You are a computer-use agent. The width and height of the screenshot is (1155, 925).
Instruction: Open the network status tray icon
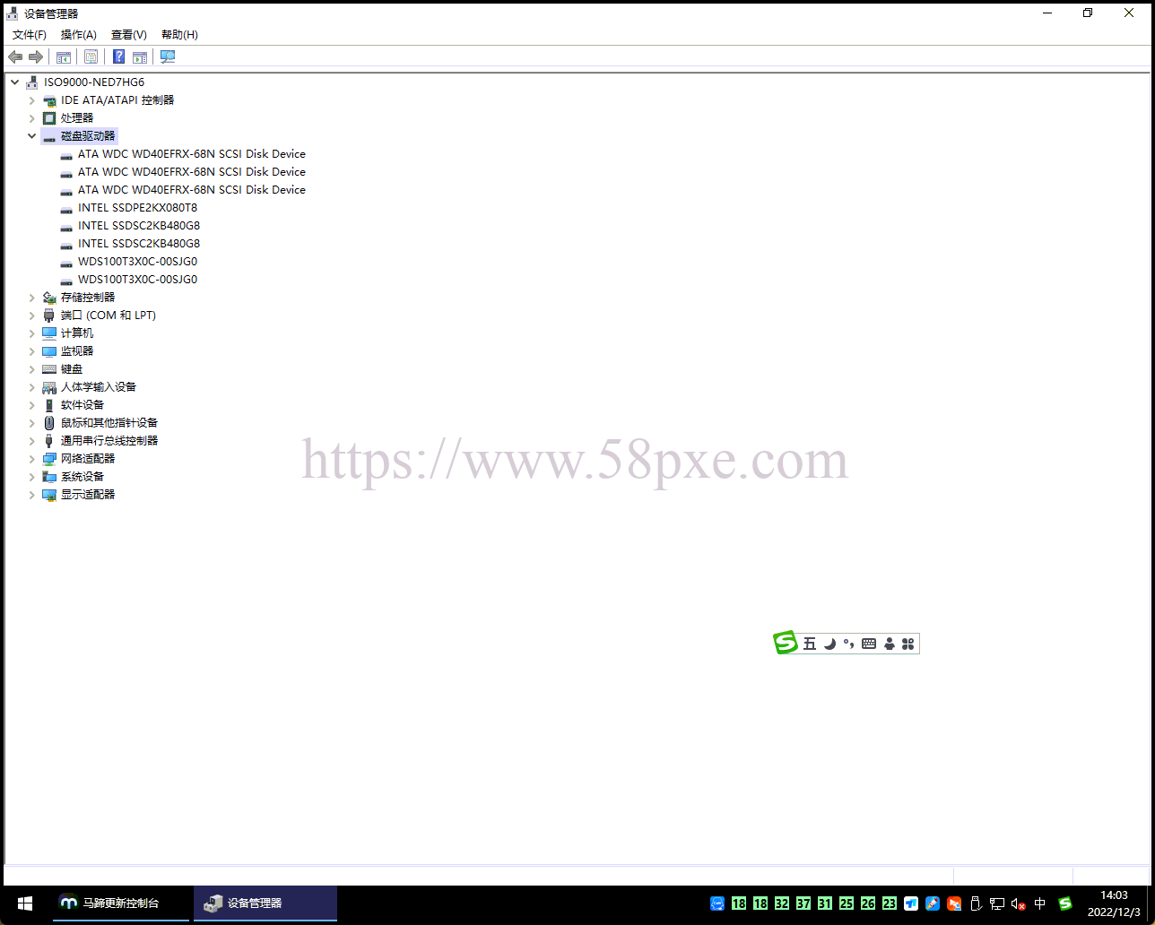[x=997, y=903]
